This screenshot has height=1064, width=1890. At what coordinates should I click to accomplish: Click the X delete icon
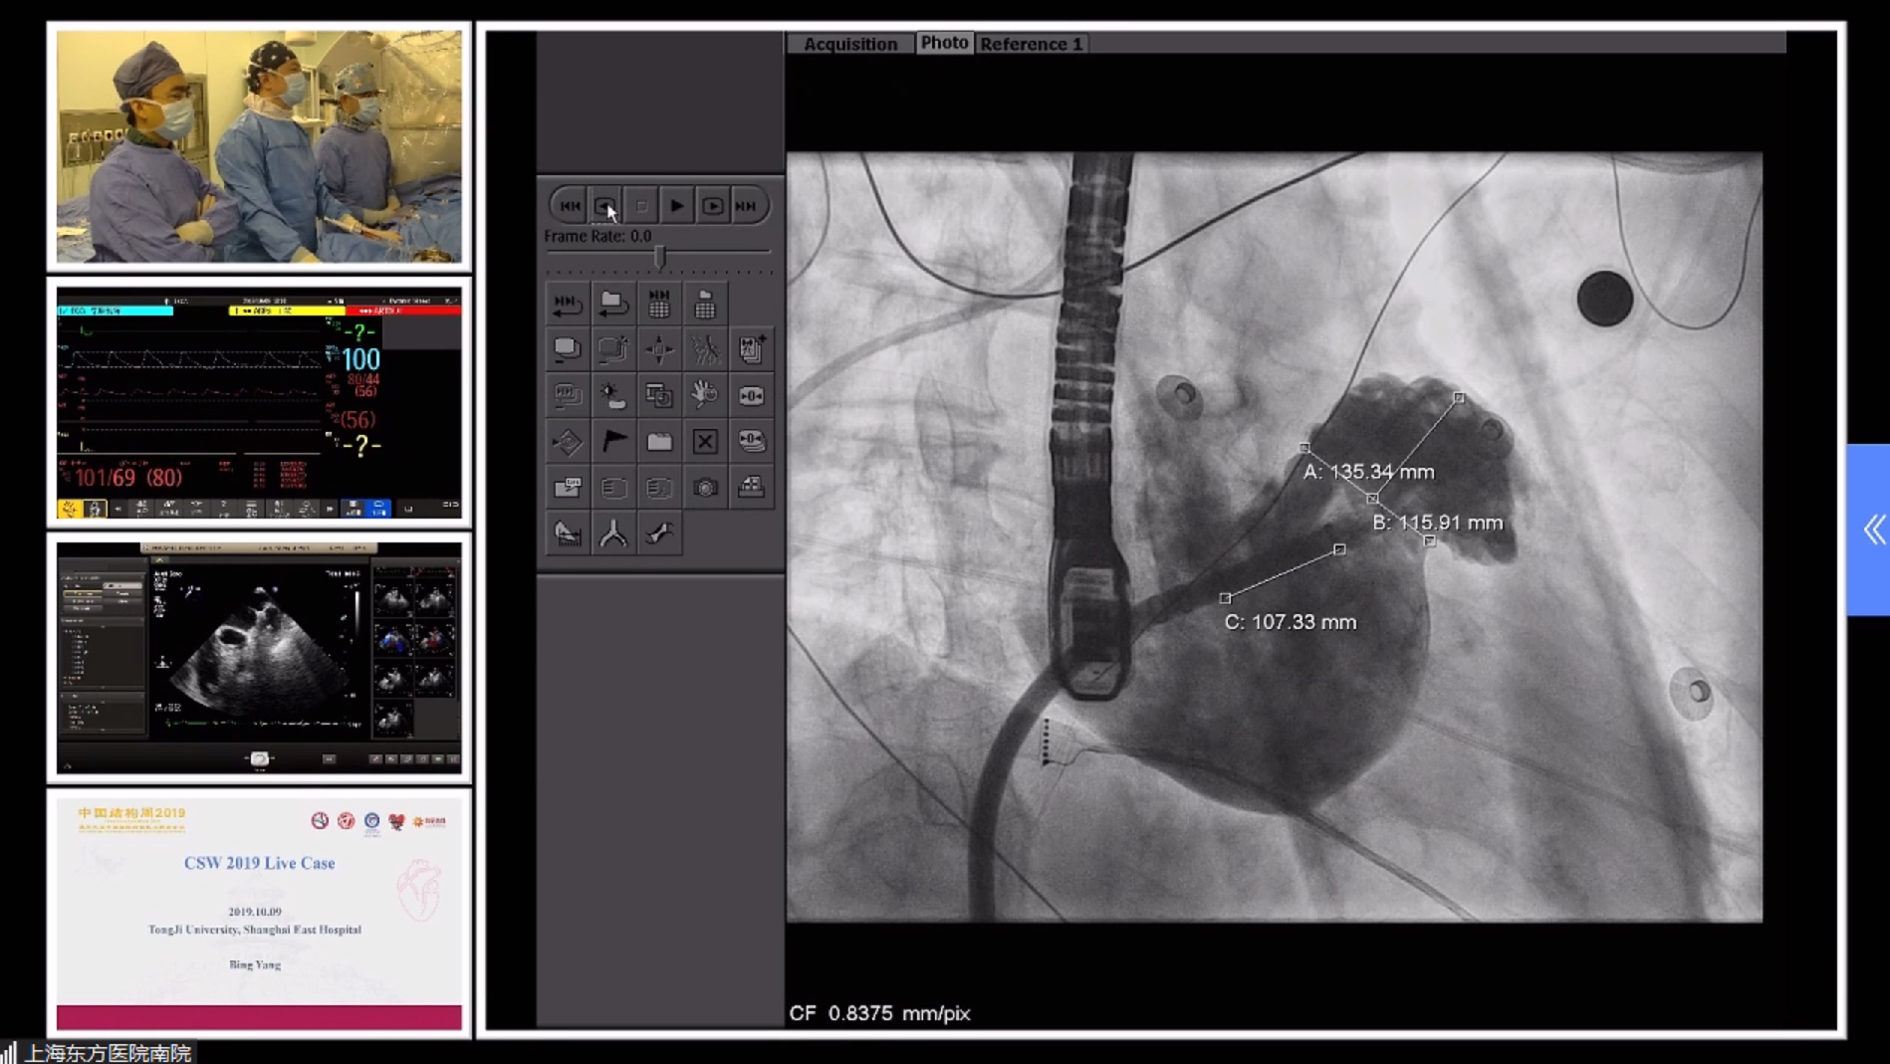[705, 441]
